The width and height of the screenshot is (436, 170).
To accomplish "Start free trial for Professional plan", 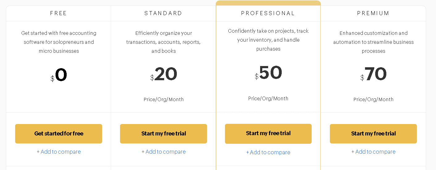I will pyautogui.click(x=268, y=133).
